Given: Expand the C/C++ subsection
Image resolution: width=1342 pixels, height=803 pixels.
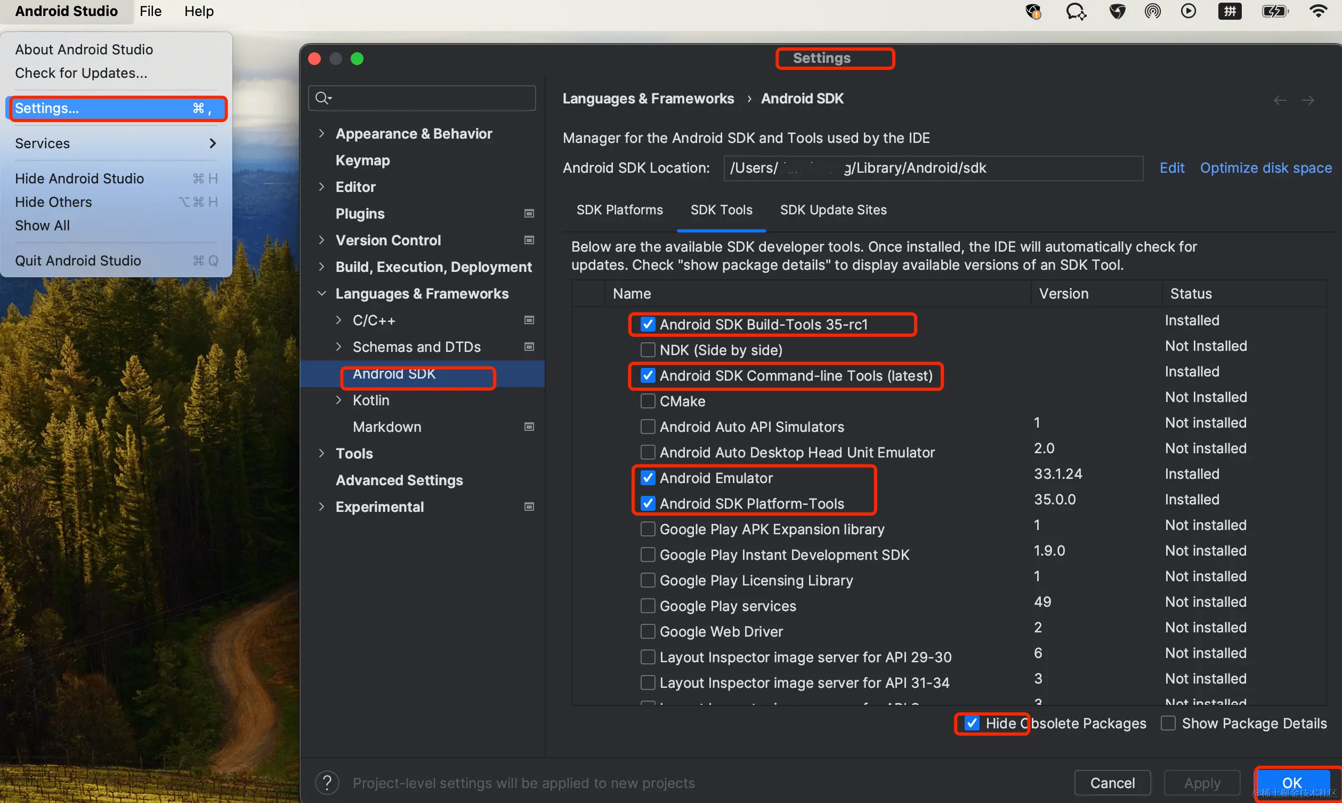Looking at the screenshot, I should point(339,320).
